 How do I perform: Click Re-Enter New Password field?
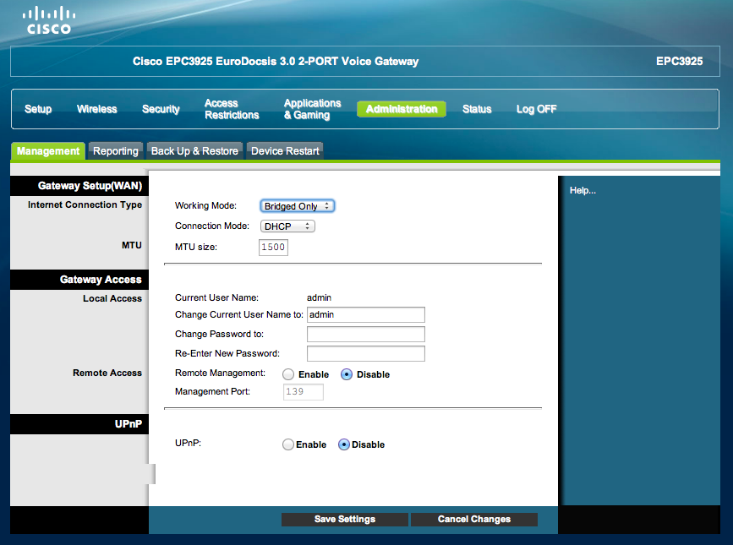366,353
